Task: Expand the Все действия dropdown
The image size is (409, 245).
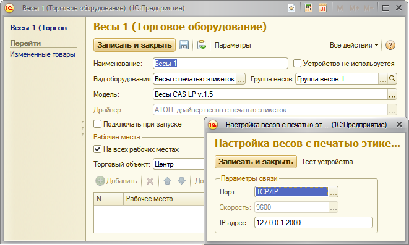Action: tap(354, 45)
